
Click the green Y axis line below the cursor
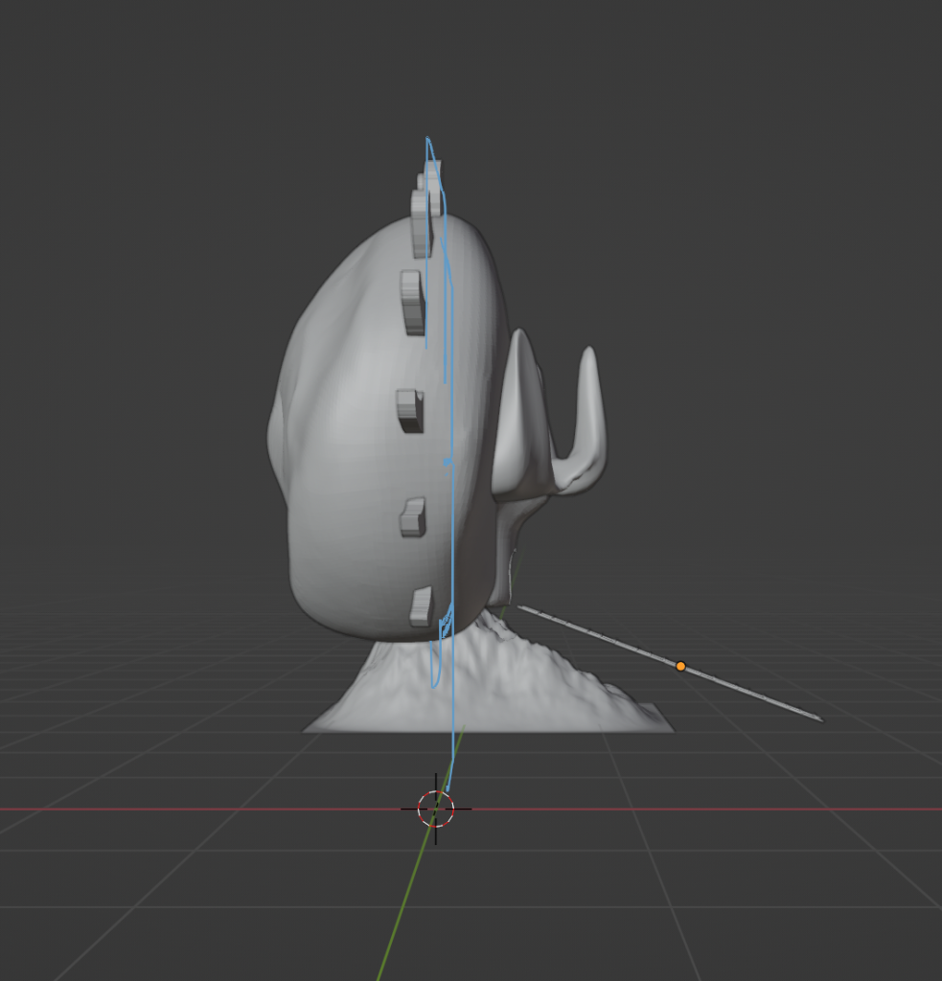(x=401, y=910)
